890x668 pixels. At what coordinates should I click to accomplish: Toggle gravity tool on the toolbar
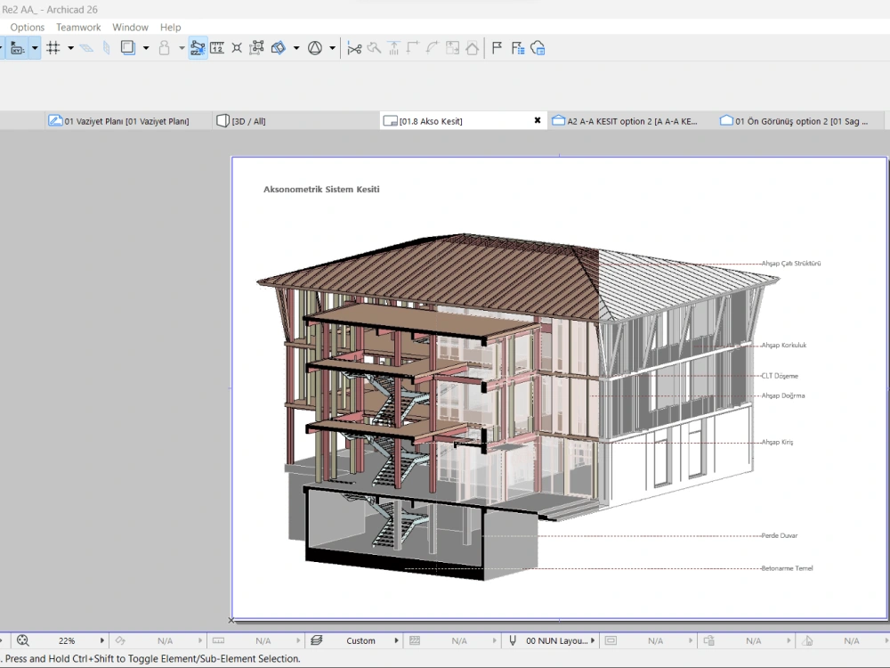(166, 47)
